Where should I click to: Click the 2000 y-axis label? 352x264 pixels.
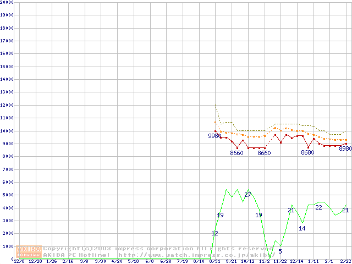pyautogui.click(x=8, y=234)
